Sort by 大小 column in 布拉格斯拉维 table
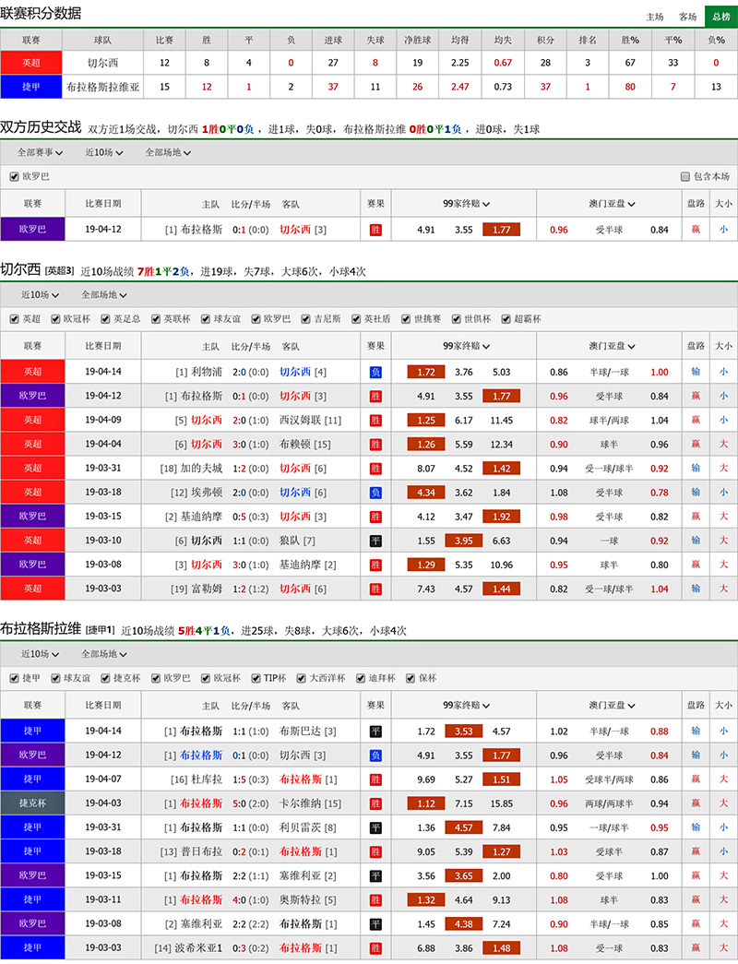This screenshot has width=738, height=964. (723, 705)
